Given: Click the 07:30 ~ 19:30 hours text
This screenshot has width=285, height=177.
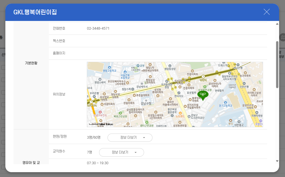Looking at the screenshot, I should coord(98,163).
